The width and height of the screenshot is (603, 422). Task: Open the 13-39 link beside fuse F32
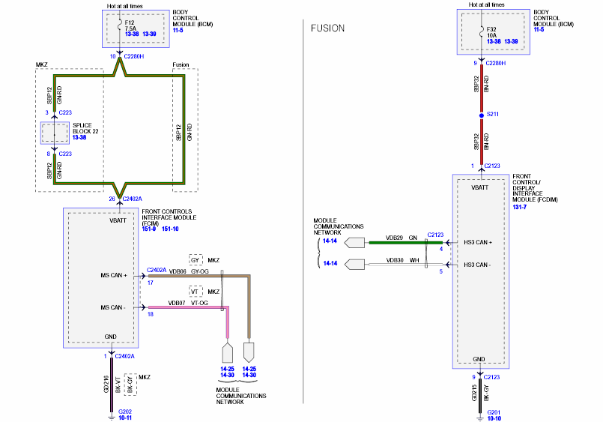click(511, 41)
